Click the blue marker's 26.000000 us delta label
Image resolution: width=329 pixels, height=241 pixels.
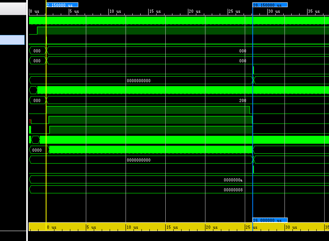[270, 220]
